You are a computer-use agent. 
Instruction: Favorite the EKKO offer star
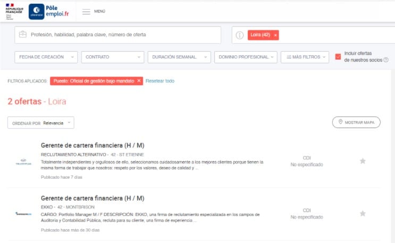[x=363, y=214]
